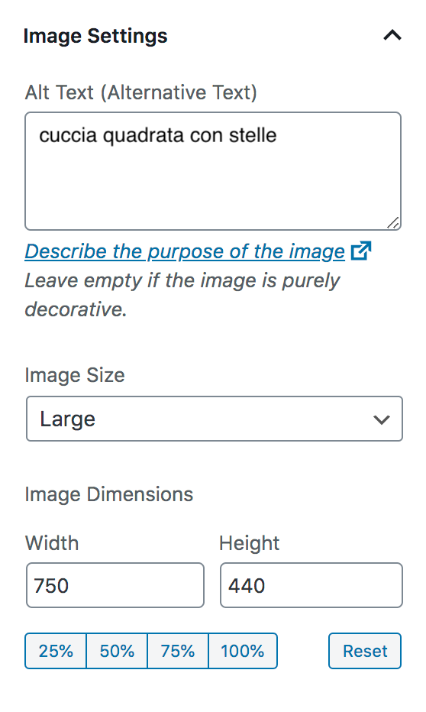426x712 pixels.
Task: Click the Alt Text (Alternative Text) label
Action: click(x=141, y=92)
